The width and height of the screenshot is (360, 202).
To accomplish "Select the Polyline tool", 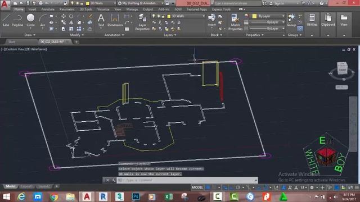I will 17,20.
